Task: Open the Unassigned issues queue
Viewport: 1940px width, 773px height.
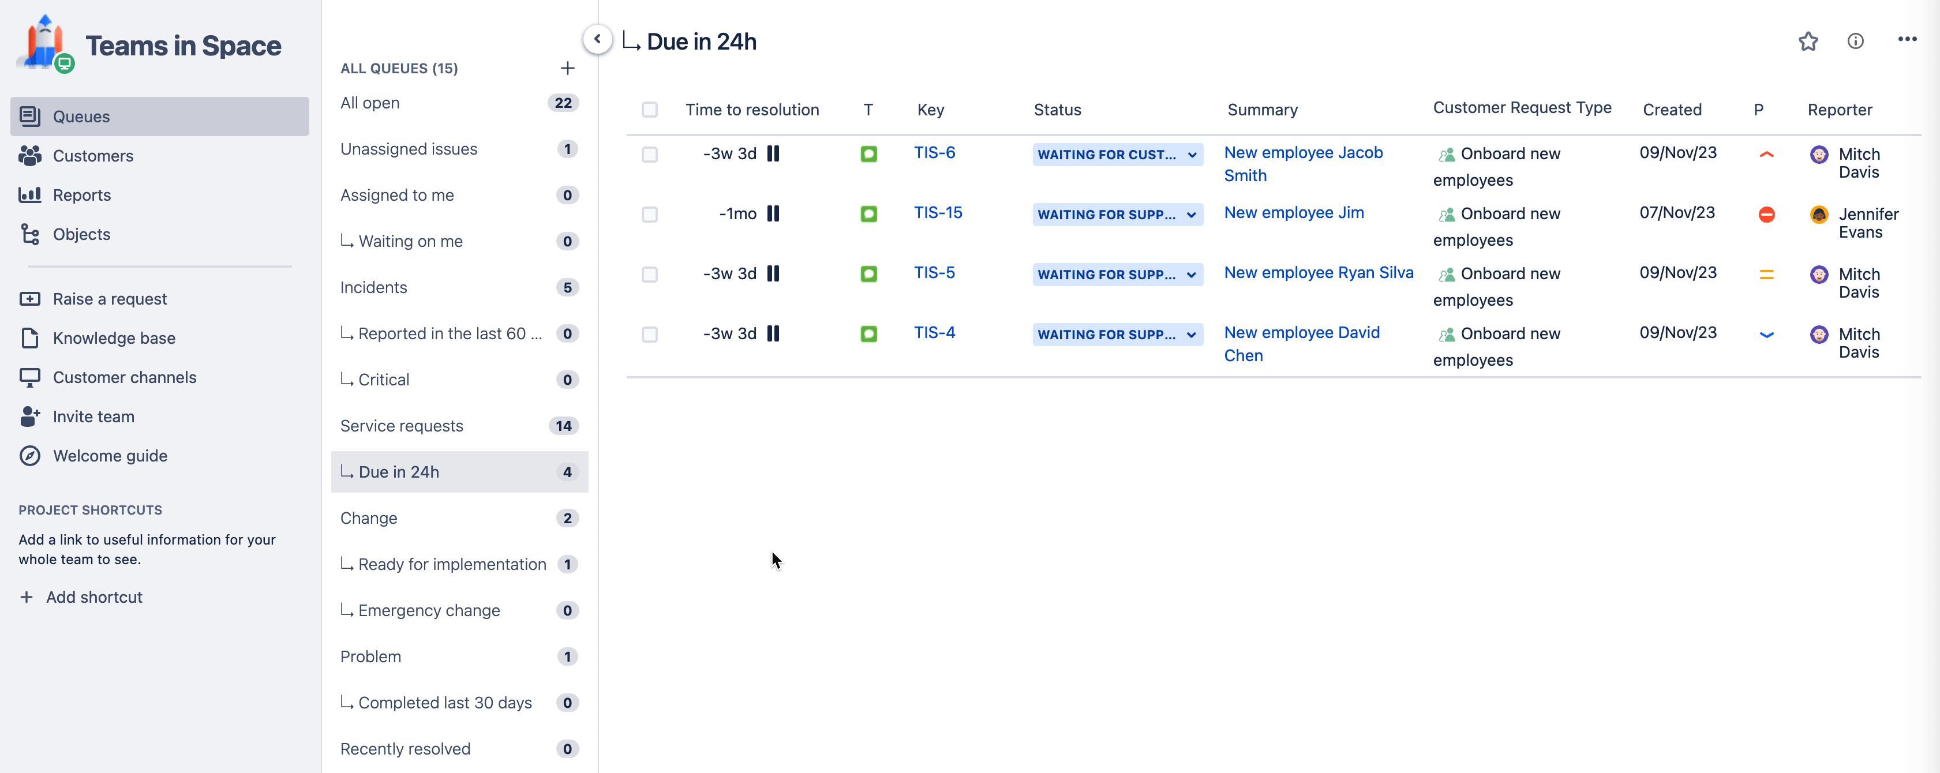Action: coord(459,149)
